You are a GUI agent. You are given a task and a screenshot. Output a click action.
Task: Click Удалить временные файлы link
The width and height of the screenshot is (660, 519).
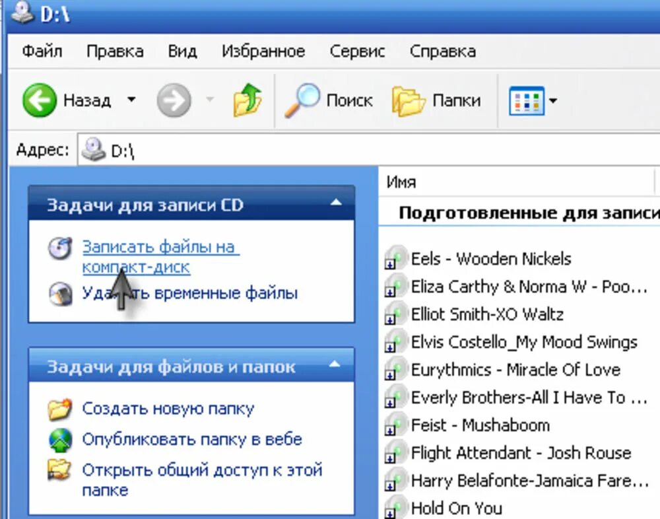(190, 293)
